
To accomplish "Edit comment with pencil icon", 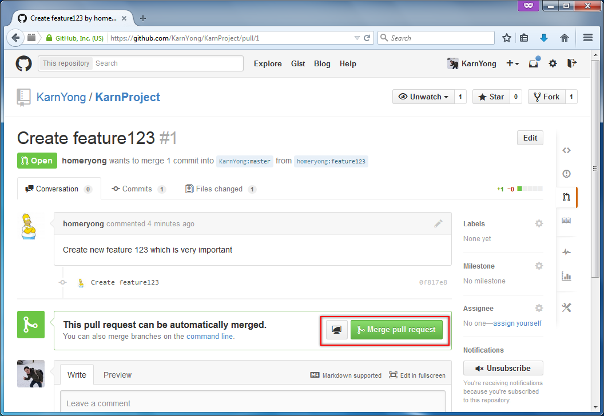I will (438, 223).
